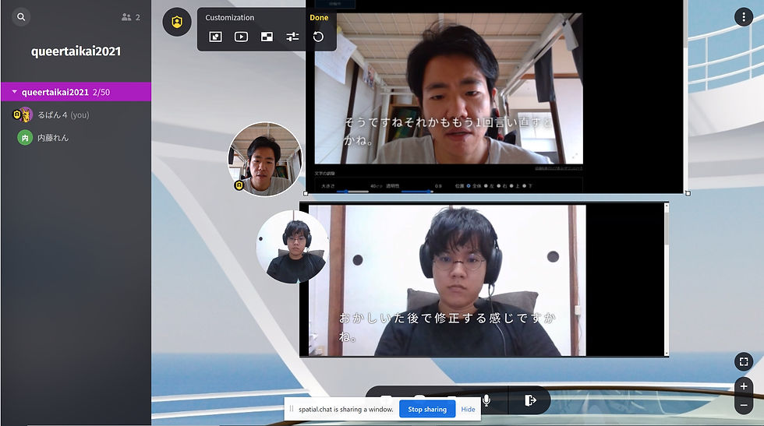Leave the space with the exit icon

coord(530,400)
